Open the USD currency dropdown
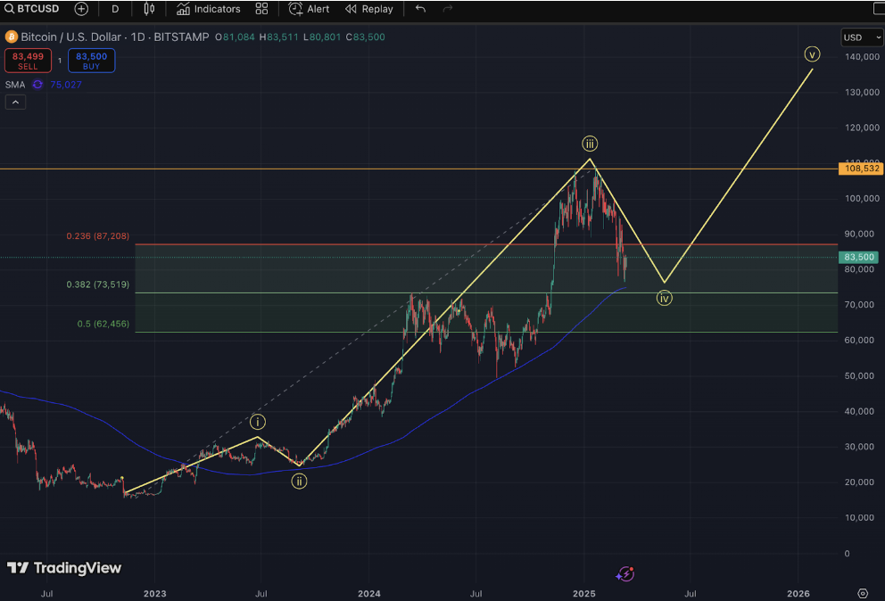 coord(861,37)
